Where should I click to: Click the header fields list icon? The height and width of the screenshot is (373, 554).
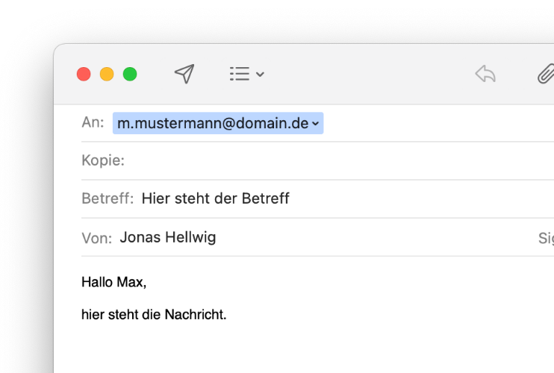[239, 74]
